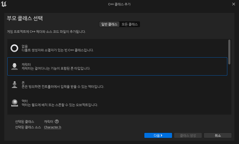Close the C++ 클래스 추가 dialog
This screenshot has width=239, height=144.
tap(233, 4)
